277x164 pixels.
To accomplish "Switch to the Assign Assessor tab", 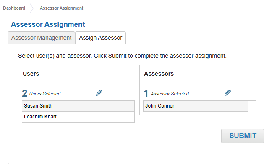I will pos(101,38).
